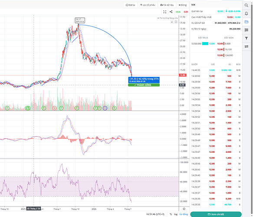Click the 5,056,000 bid volume
The height and width of the screenshot is (217, 253).
(x=196, y=43)
